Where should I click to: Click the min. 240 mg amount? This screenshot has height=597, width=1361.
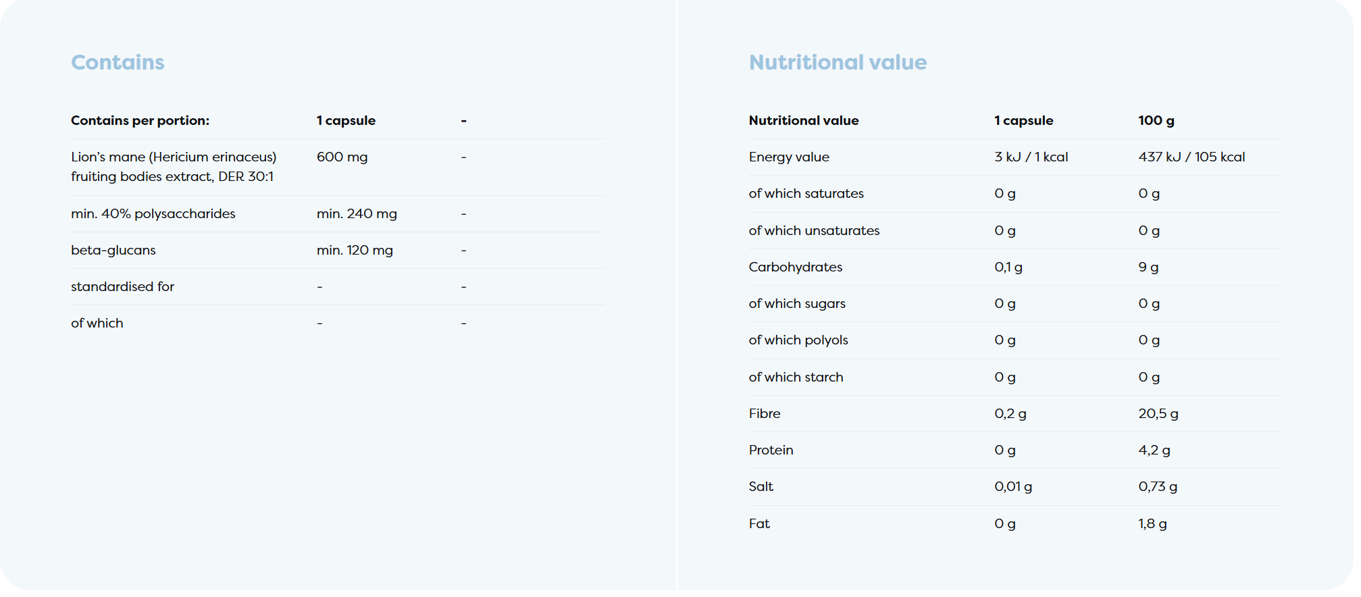coord(357,214)
